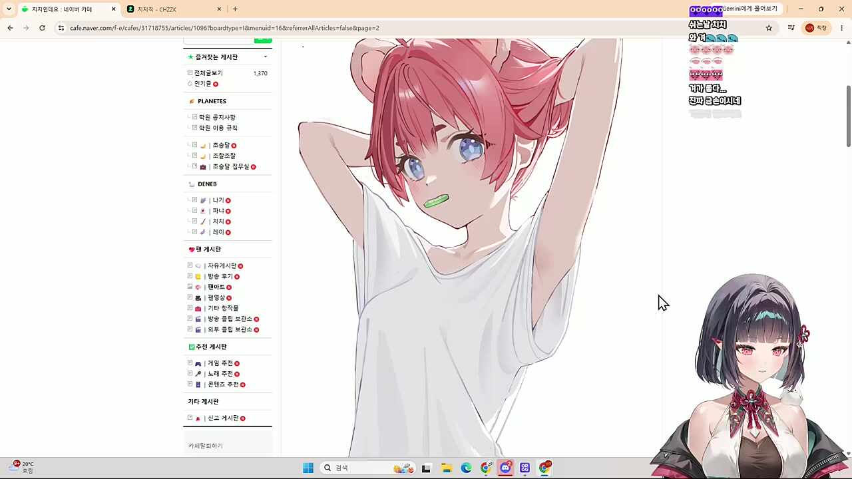Open the Windows Start menu
852x479 pixels.
coord(308,468)
